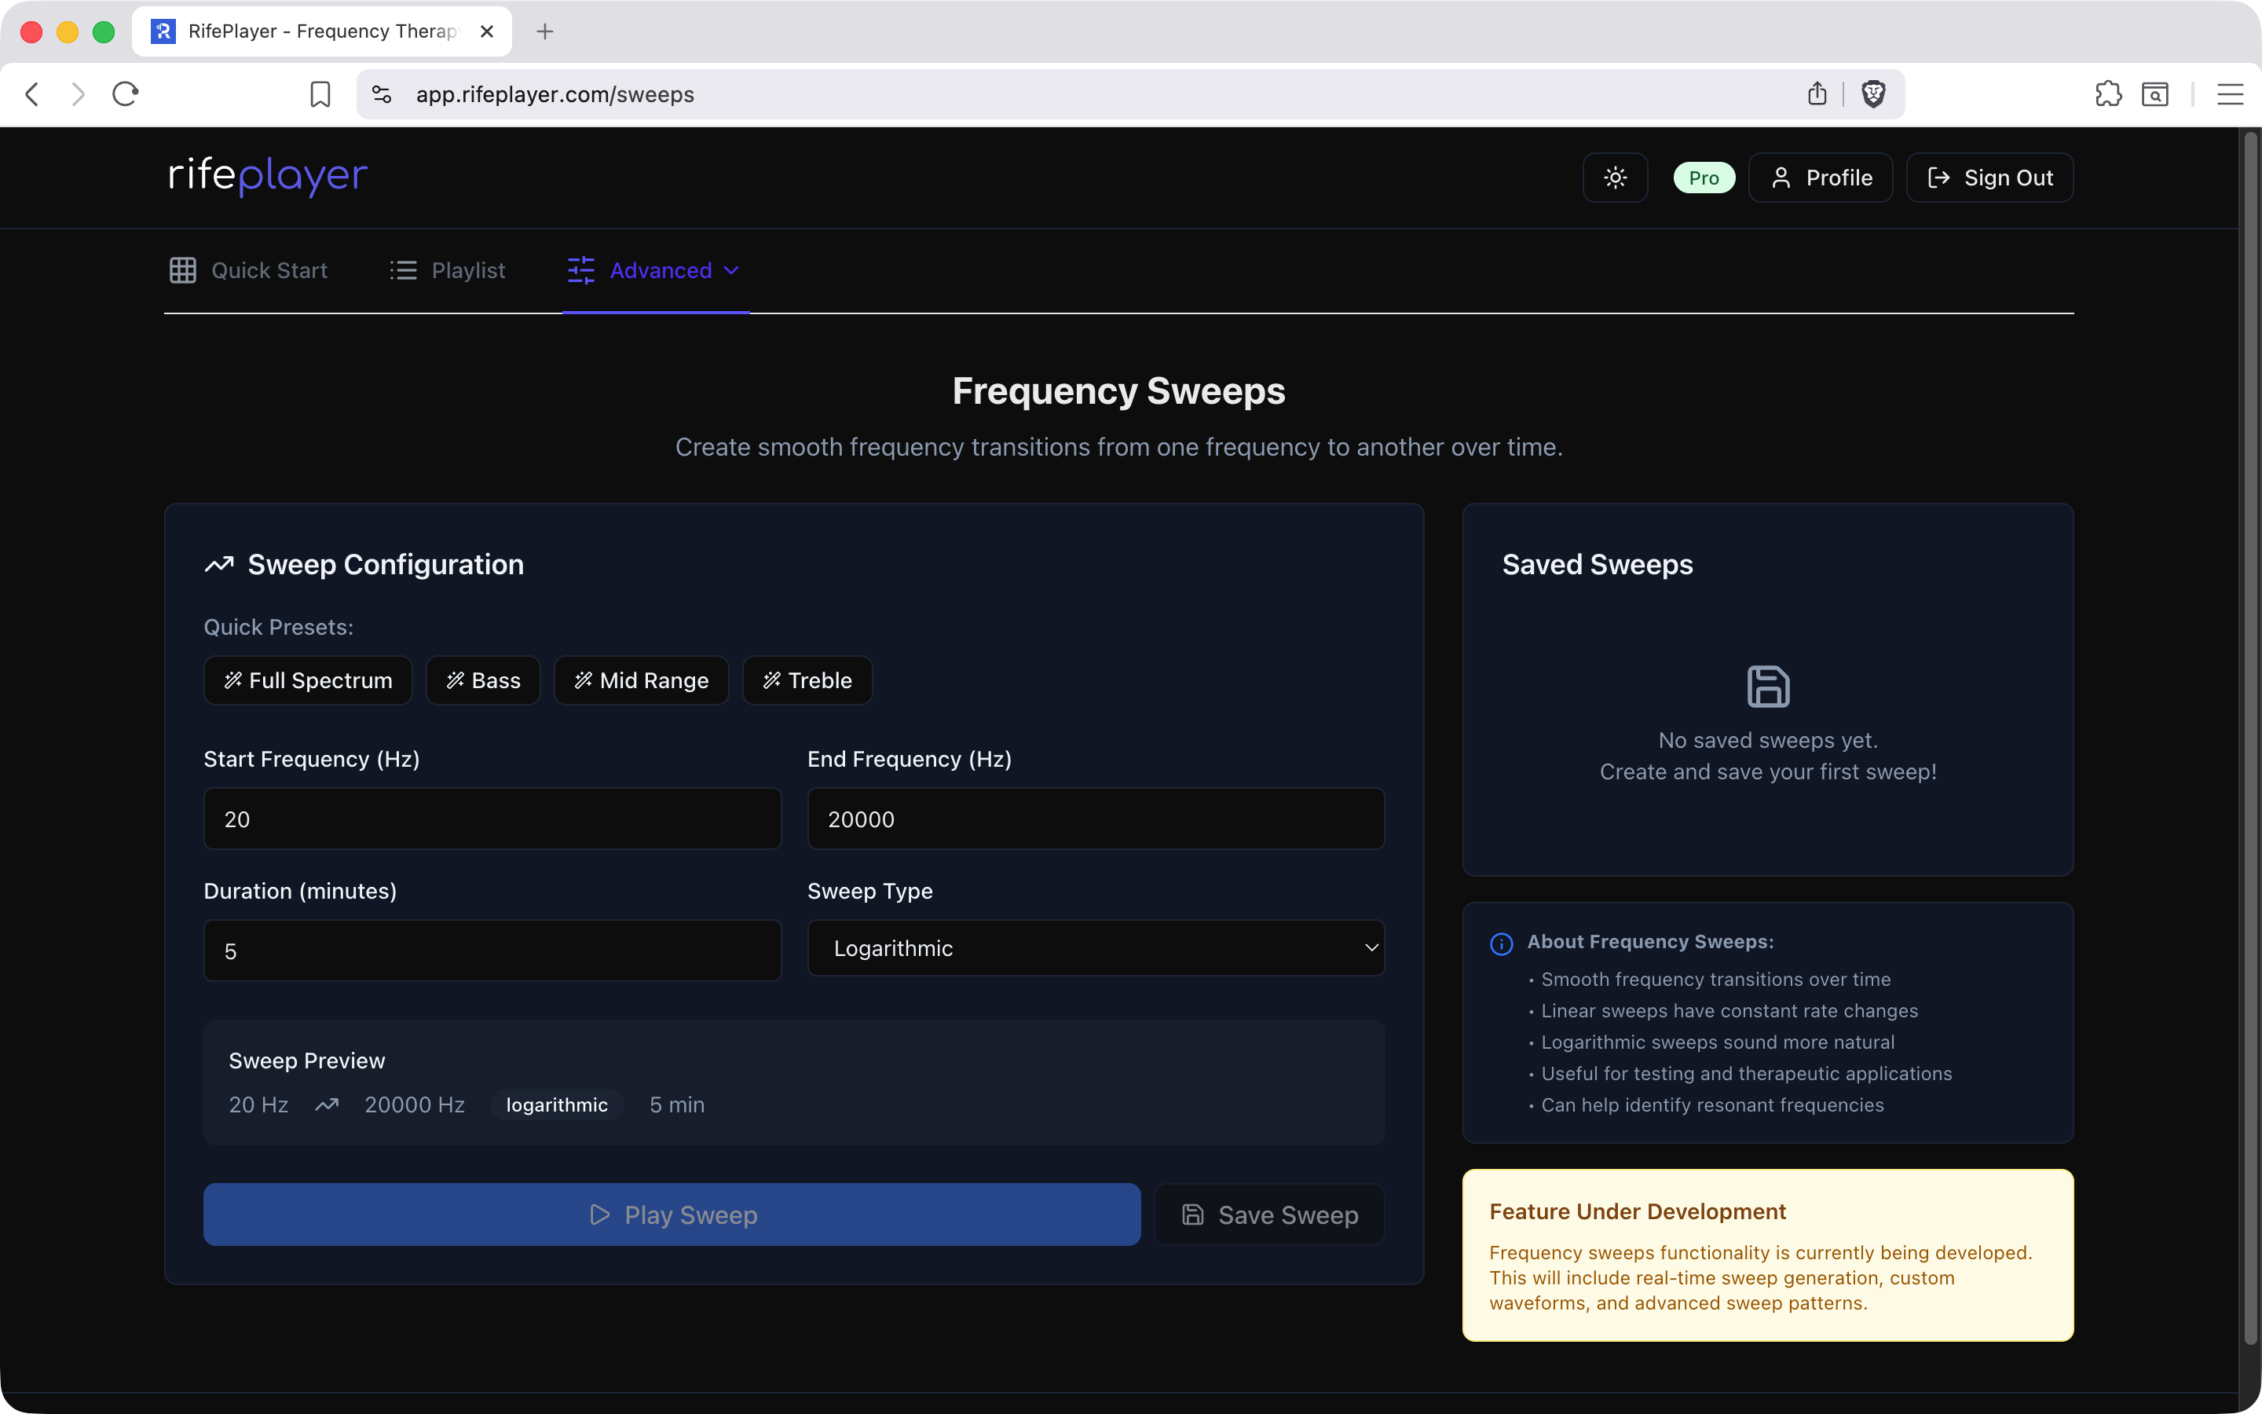
Task: Open the Advanced tab menu
Action: 654,270
